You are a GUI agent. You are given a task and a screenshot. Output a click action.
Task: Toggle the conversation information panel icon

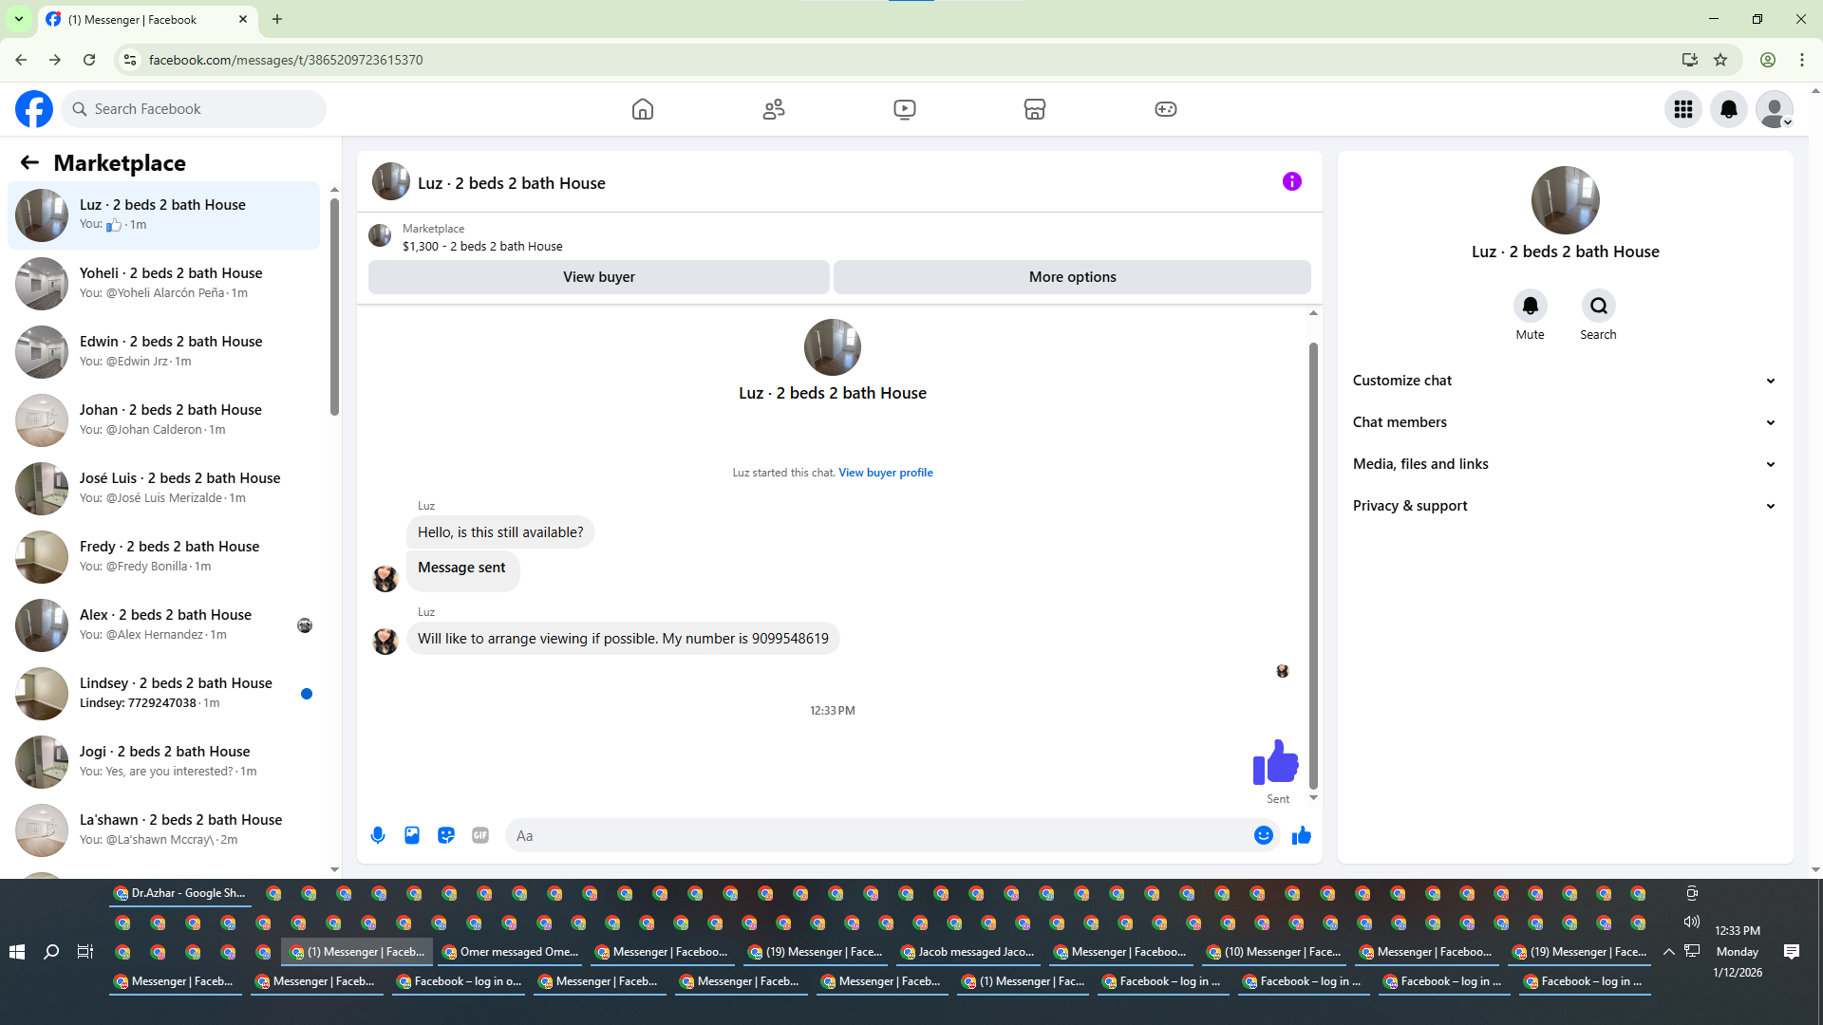coord(1291,181)
